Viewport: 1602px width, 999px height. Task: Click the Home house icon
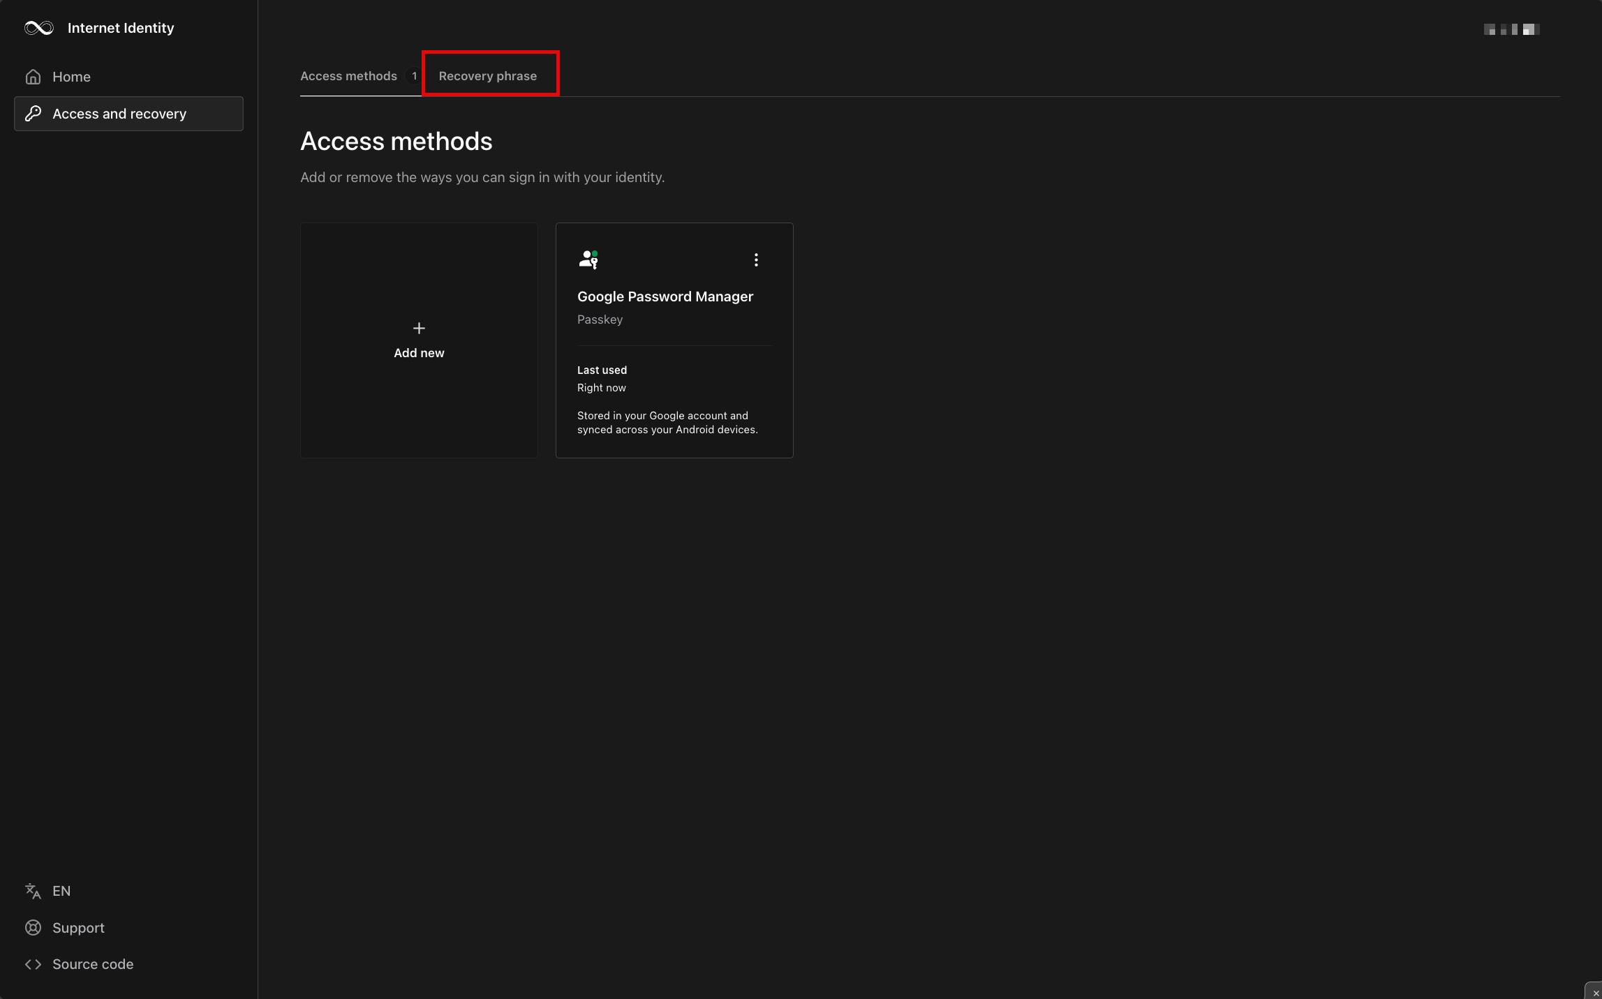pos(33,77)
